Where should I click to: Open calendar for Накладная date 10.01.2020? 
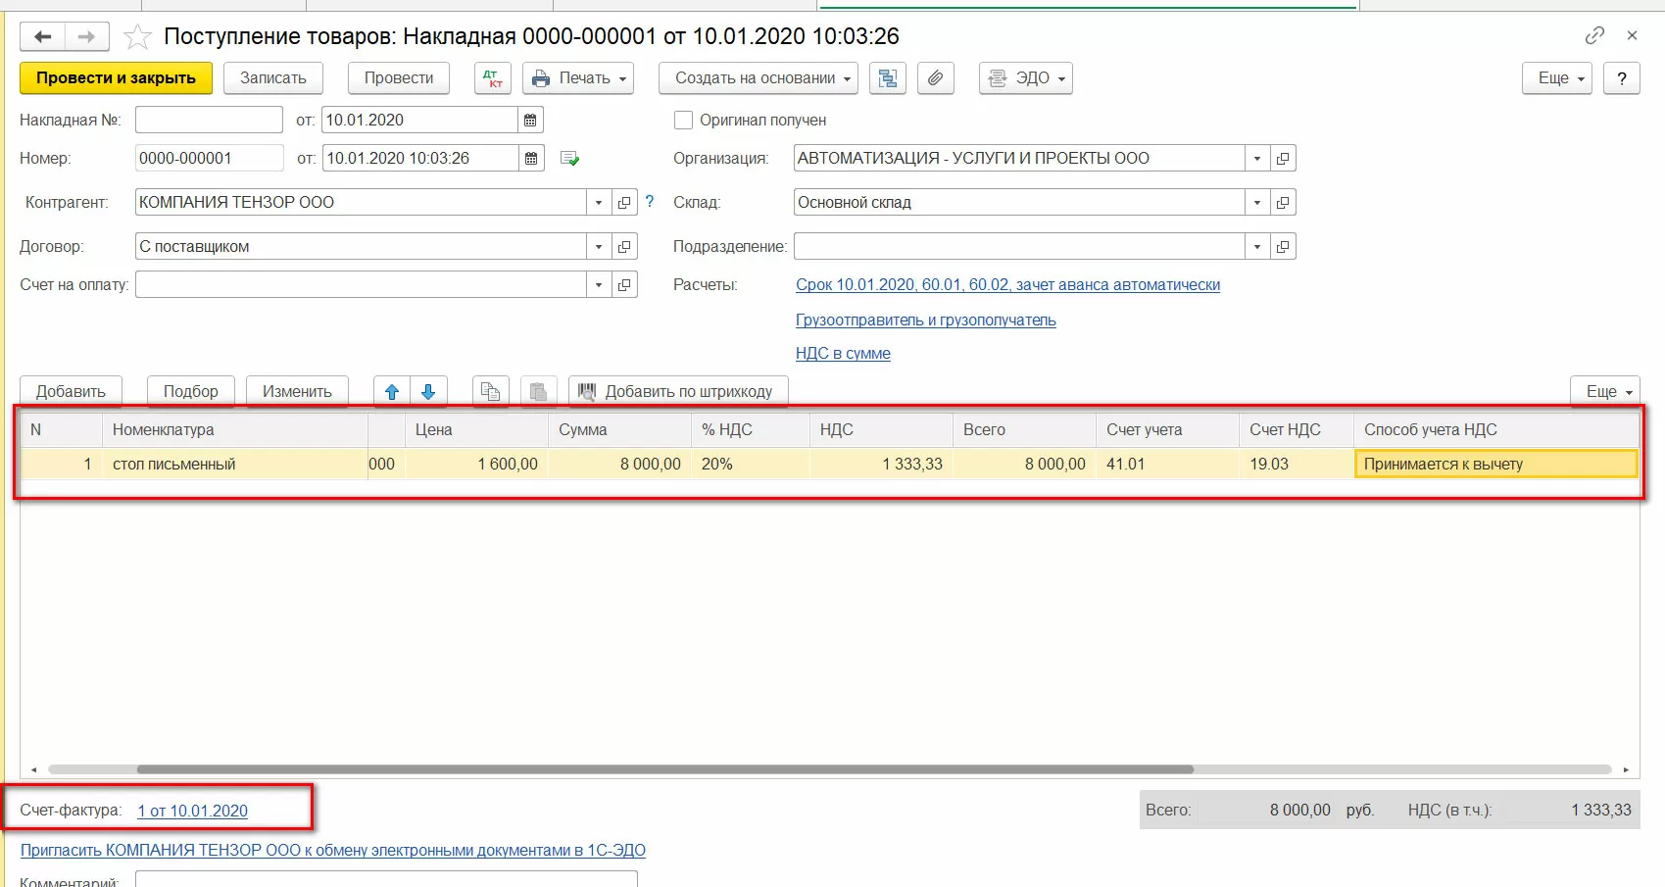click(530, 120)
